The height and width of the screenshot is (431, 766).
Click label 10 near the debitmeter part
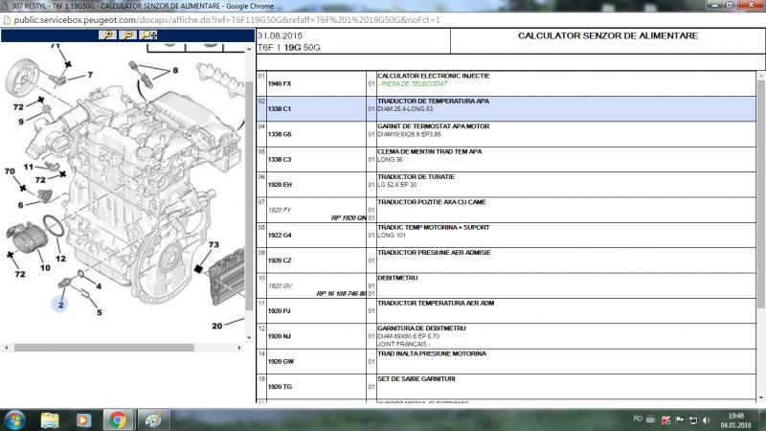click(45, 267)
